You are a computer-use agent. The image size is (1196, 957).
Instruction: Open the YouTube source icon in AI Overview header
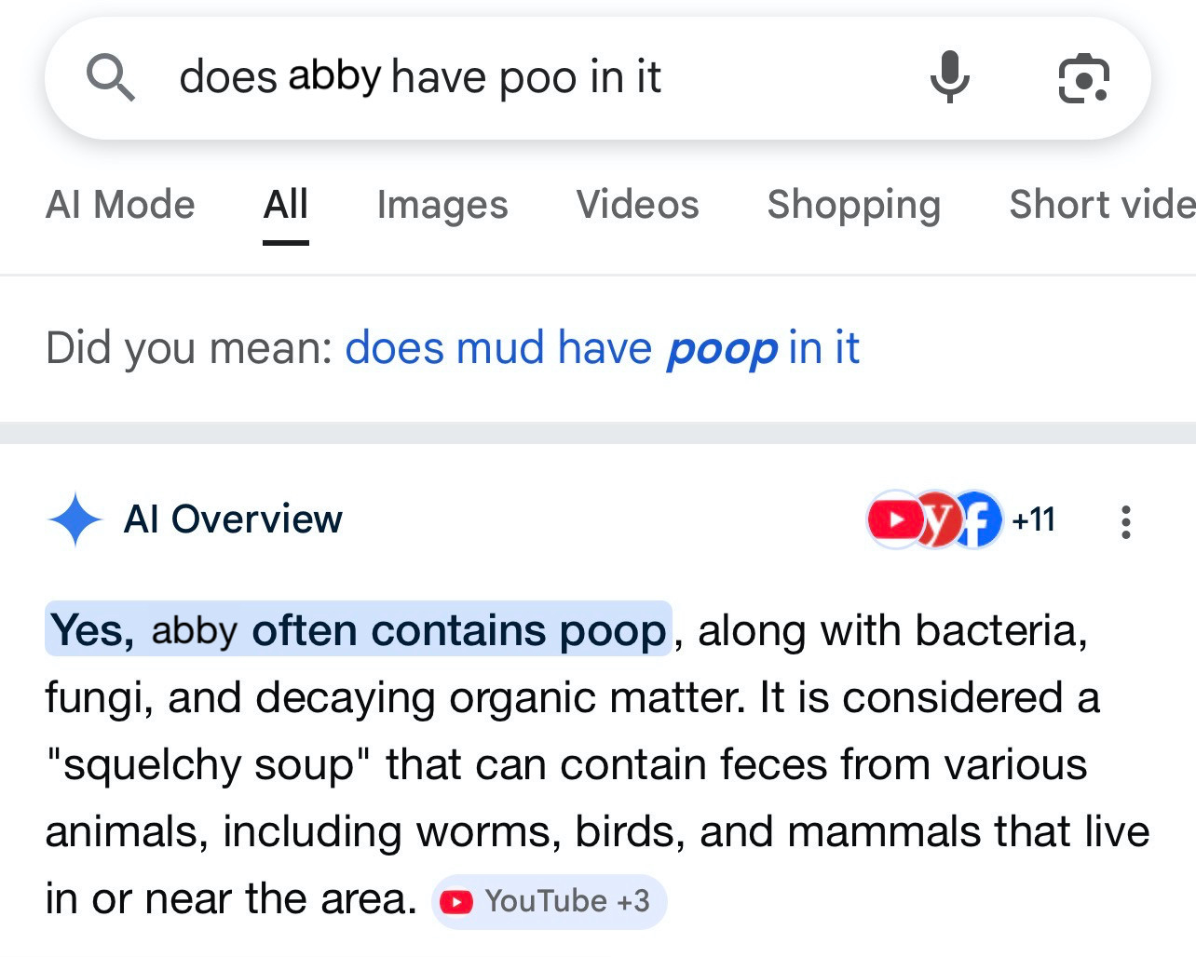click(x=892, y=519)
